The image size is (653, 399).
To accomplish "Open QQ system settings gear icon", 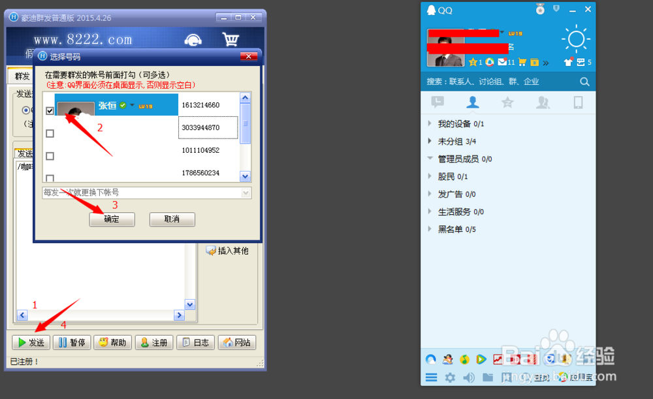I will click(450, 377).
